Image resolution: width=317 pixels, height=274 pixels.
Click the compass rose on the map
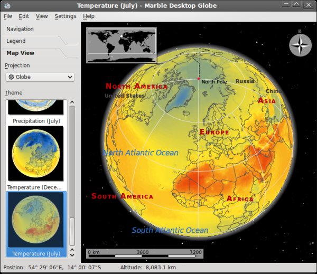pyautogui.click(x=301, y=45)
